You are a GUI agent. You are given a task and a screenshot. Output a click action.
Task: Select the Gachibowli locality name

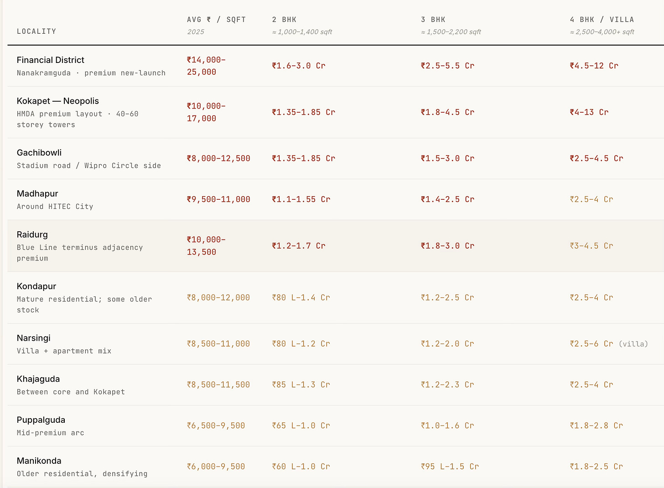coord(39,152)
